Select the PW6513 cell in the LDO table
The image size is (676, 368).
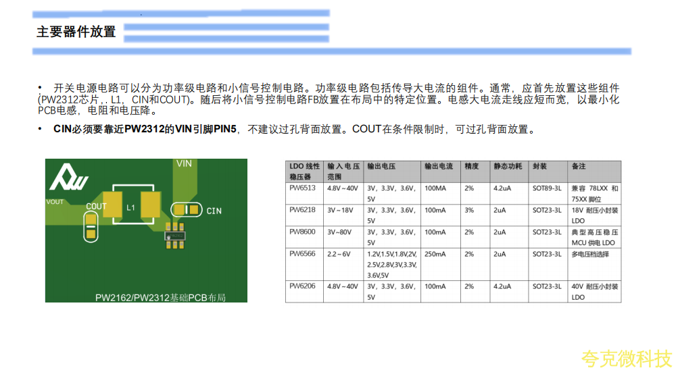(x=301, y=188)
